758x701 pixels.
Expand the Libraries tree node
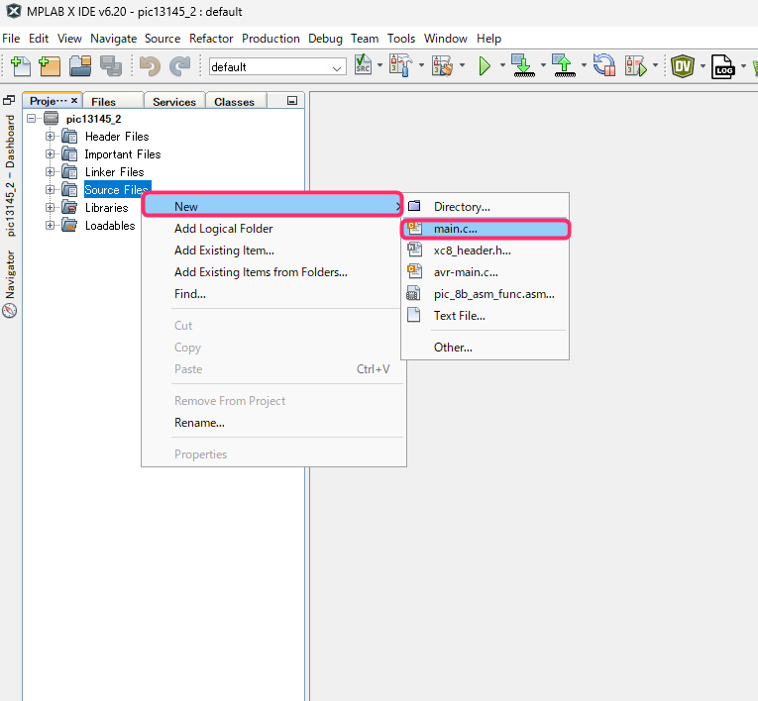[x=51, y=208]
